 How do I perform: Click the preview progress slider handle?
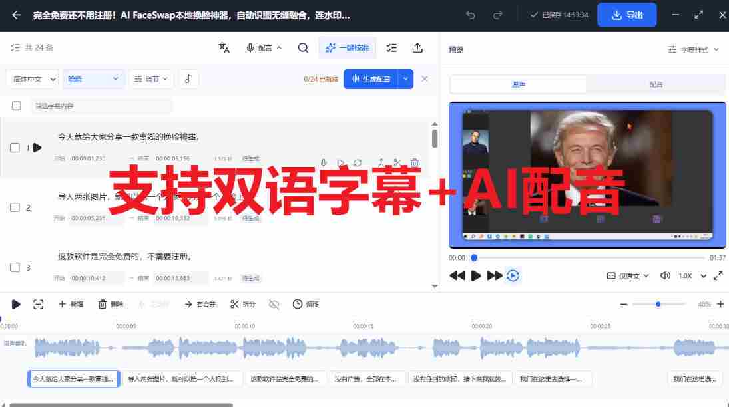click(474, 258)
